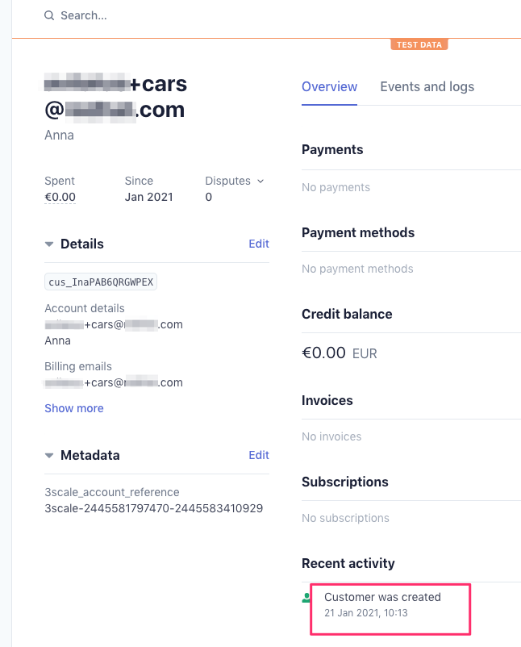521x647 pixels.
Task: Click the TEST DATA badge
Action: 419,44
